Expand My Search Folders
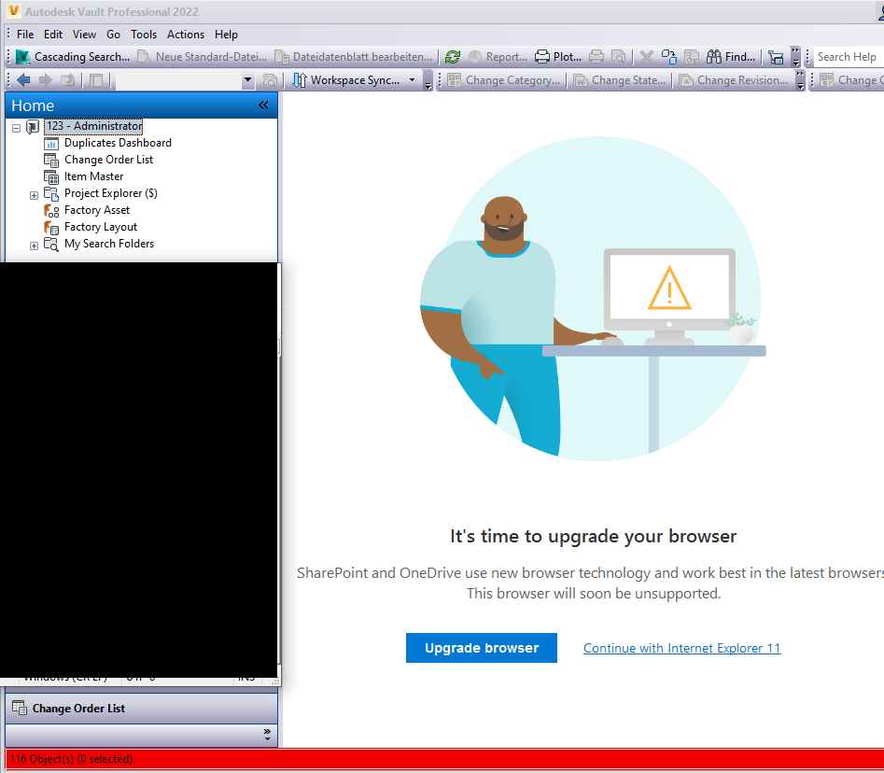This screenshot has height=773, width=884. [34, 245]
